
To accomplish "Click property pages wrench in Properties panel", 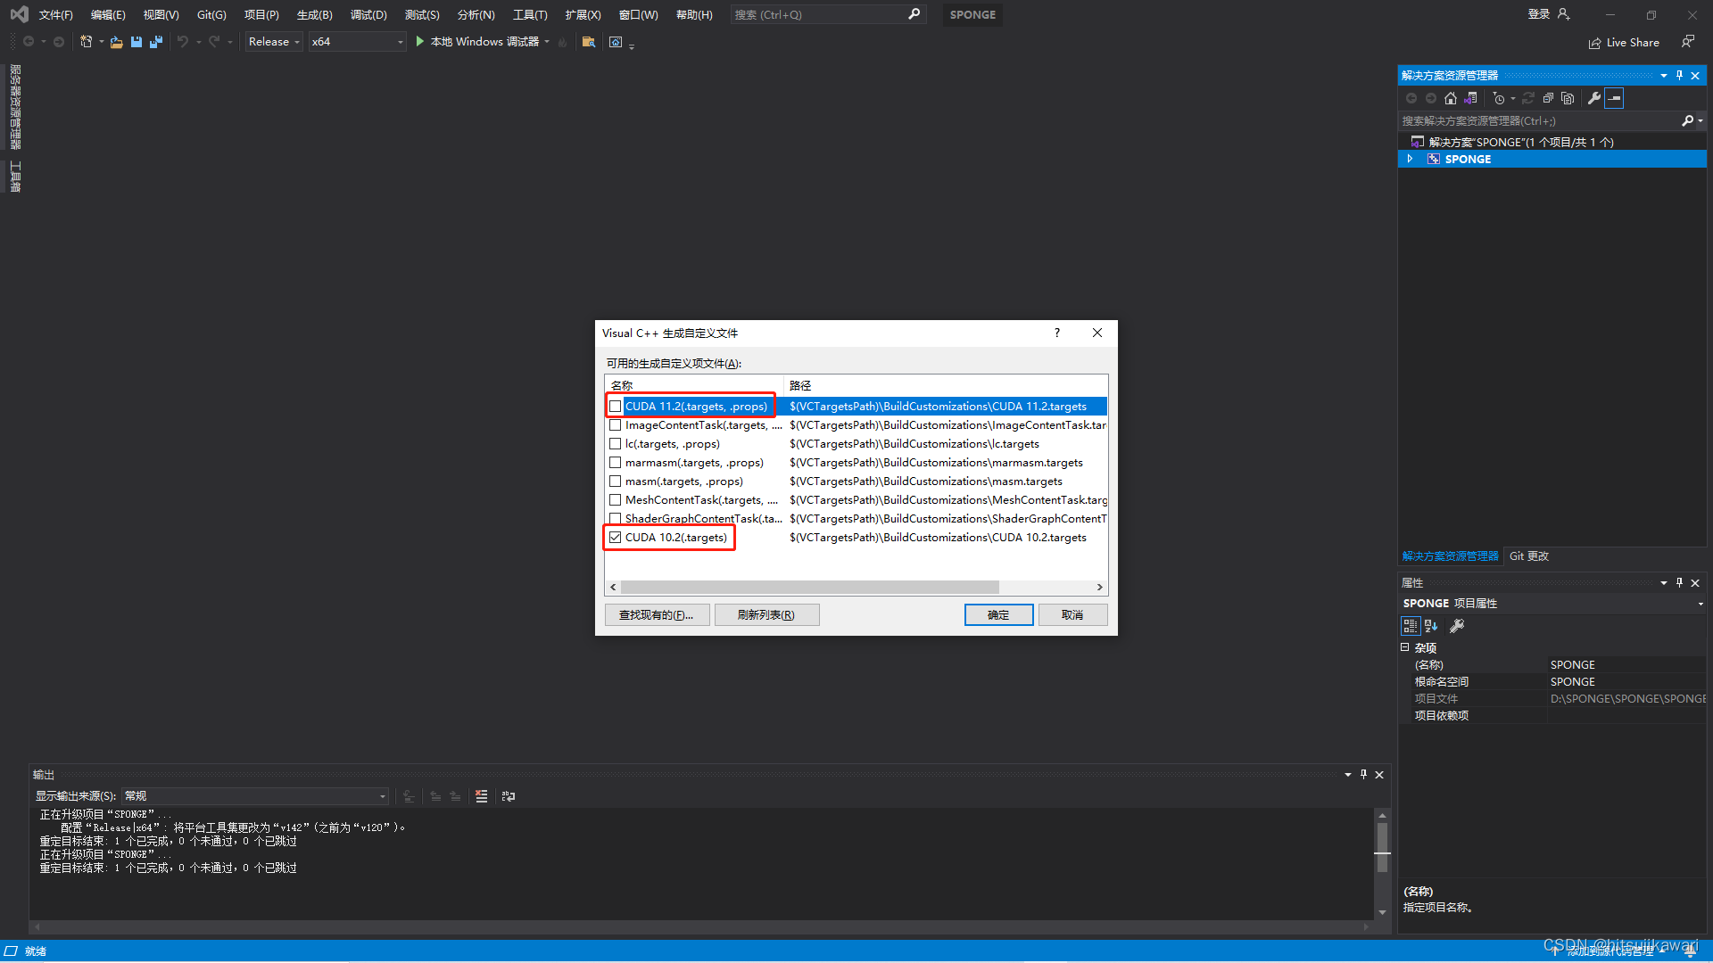I will tap(1457, 626).
